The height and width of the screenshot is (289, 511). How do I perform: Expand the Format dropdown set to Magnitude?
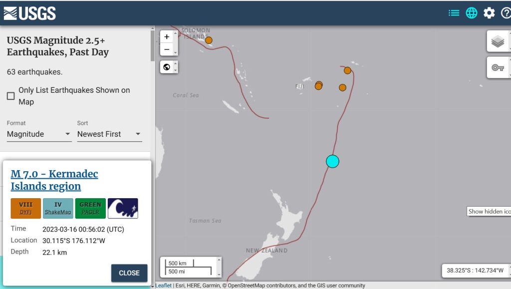tap(39, 134)
